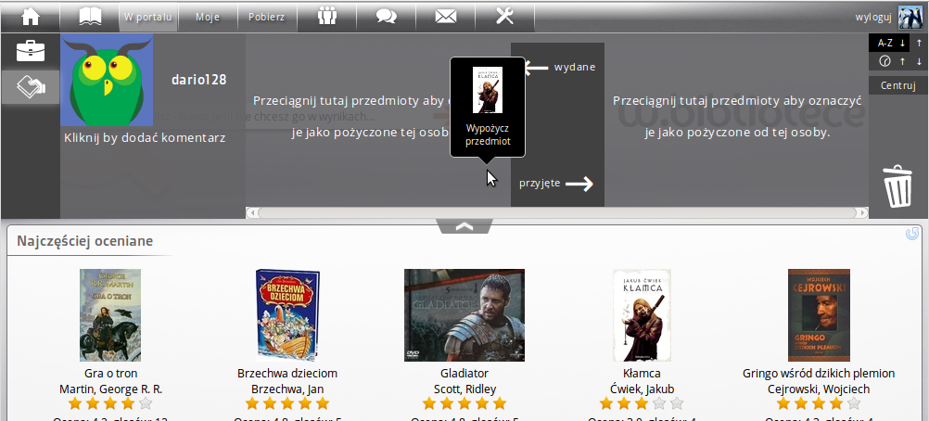
Task: Click the wyloguj link
Action: point(872,17)
